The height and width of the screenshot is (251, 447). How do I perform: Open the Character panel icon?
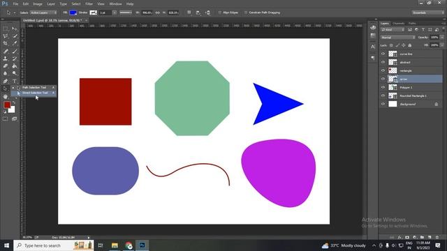click(x=373, y=47)
